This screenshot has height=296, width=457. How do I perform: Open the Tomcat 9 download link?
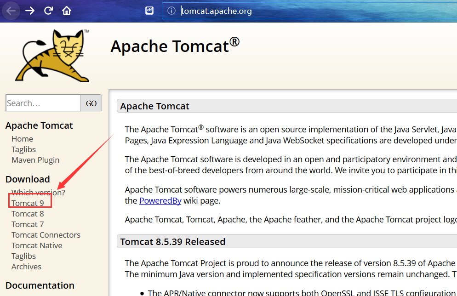pos(28,203)
